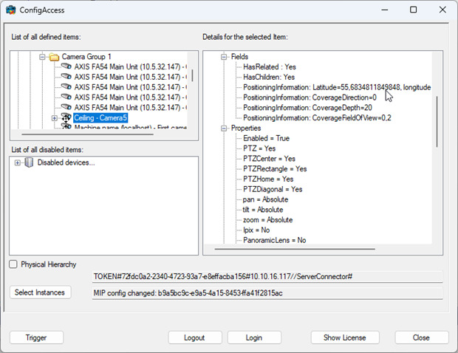Select the PTZHome = Yes property
Viewport: 458px width, 353px height.
[x=268, y=179]
